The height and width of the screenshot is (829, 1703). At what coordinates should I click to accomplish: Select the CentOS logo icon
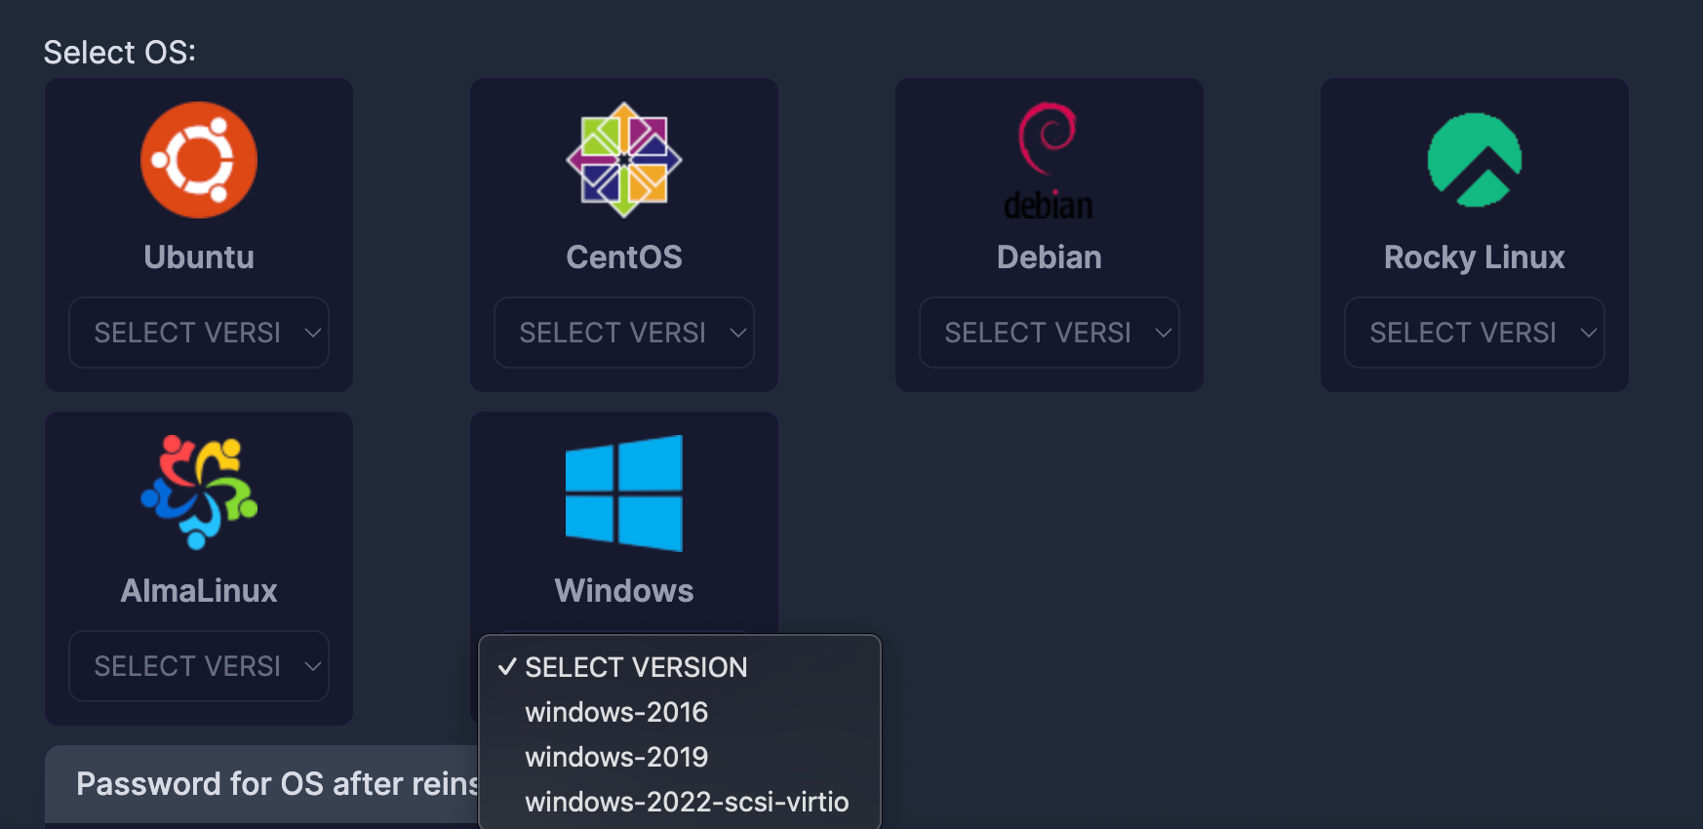tap(624, 160)
